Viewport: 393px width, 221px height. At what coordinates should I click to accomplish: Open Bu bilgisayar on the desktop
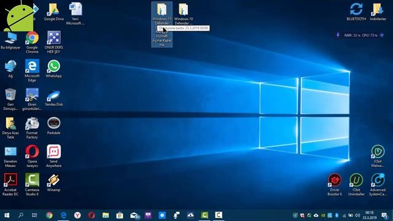10,41
